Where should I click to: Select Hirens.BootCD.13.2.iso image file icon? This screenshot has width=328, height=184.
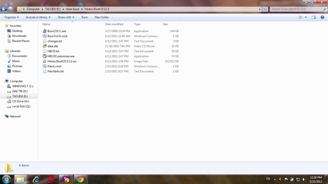45,61
